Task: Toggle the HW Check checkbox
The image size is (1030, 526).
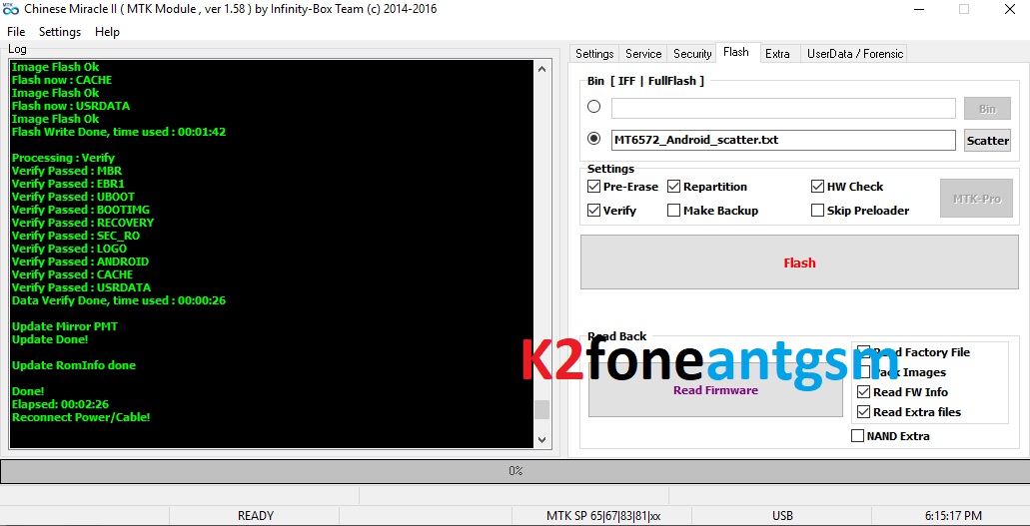Action: (817, 187)
